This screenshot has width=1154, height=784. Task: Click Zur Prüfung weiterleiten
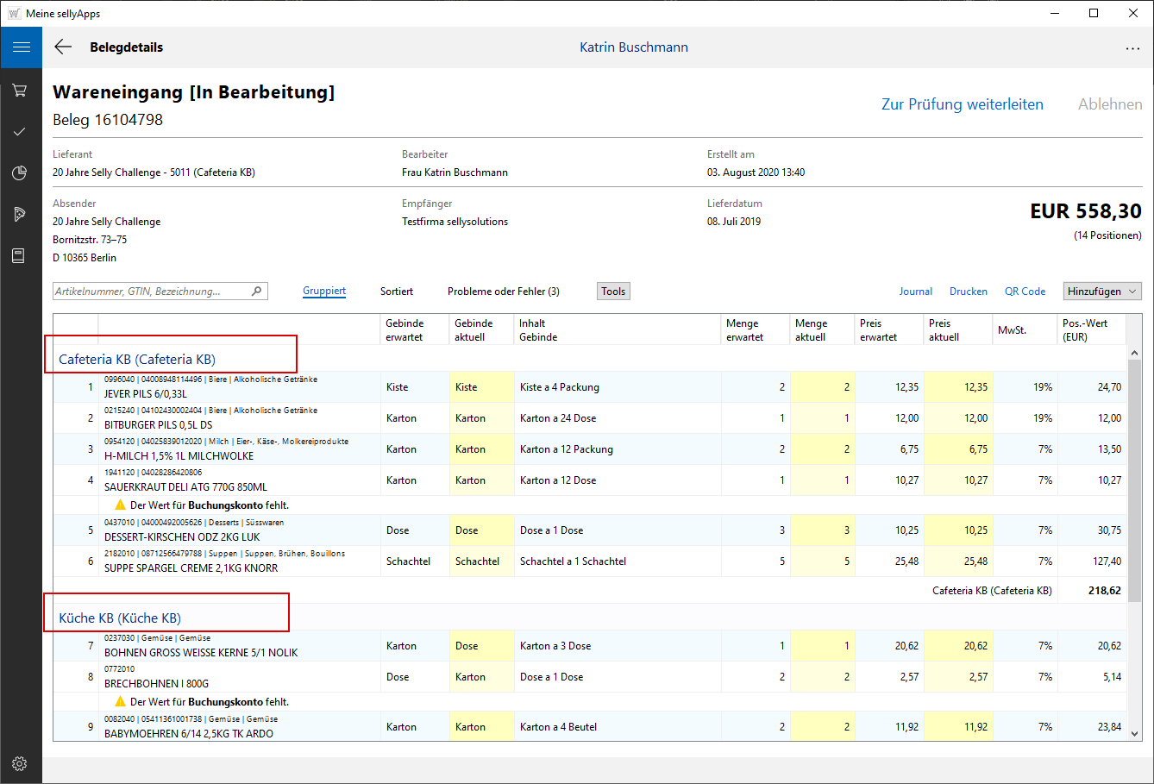[x=962, y=104]
